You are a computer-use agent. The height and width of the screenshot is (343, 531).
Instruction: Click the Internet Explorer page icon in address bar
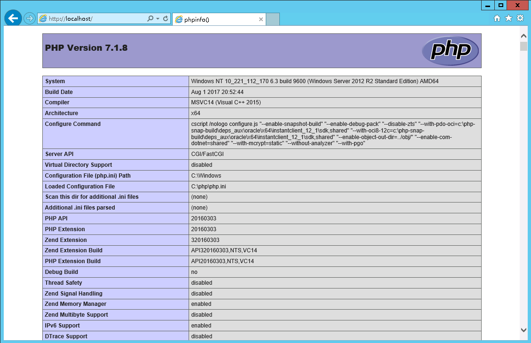(x=43, y=19)
